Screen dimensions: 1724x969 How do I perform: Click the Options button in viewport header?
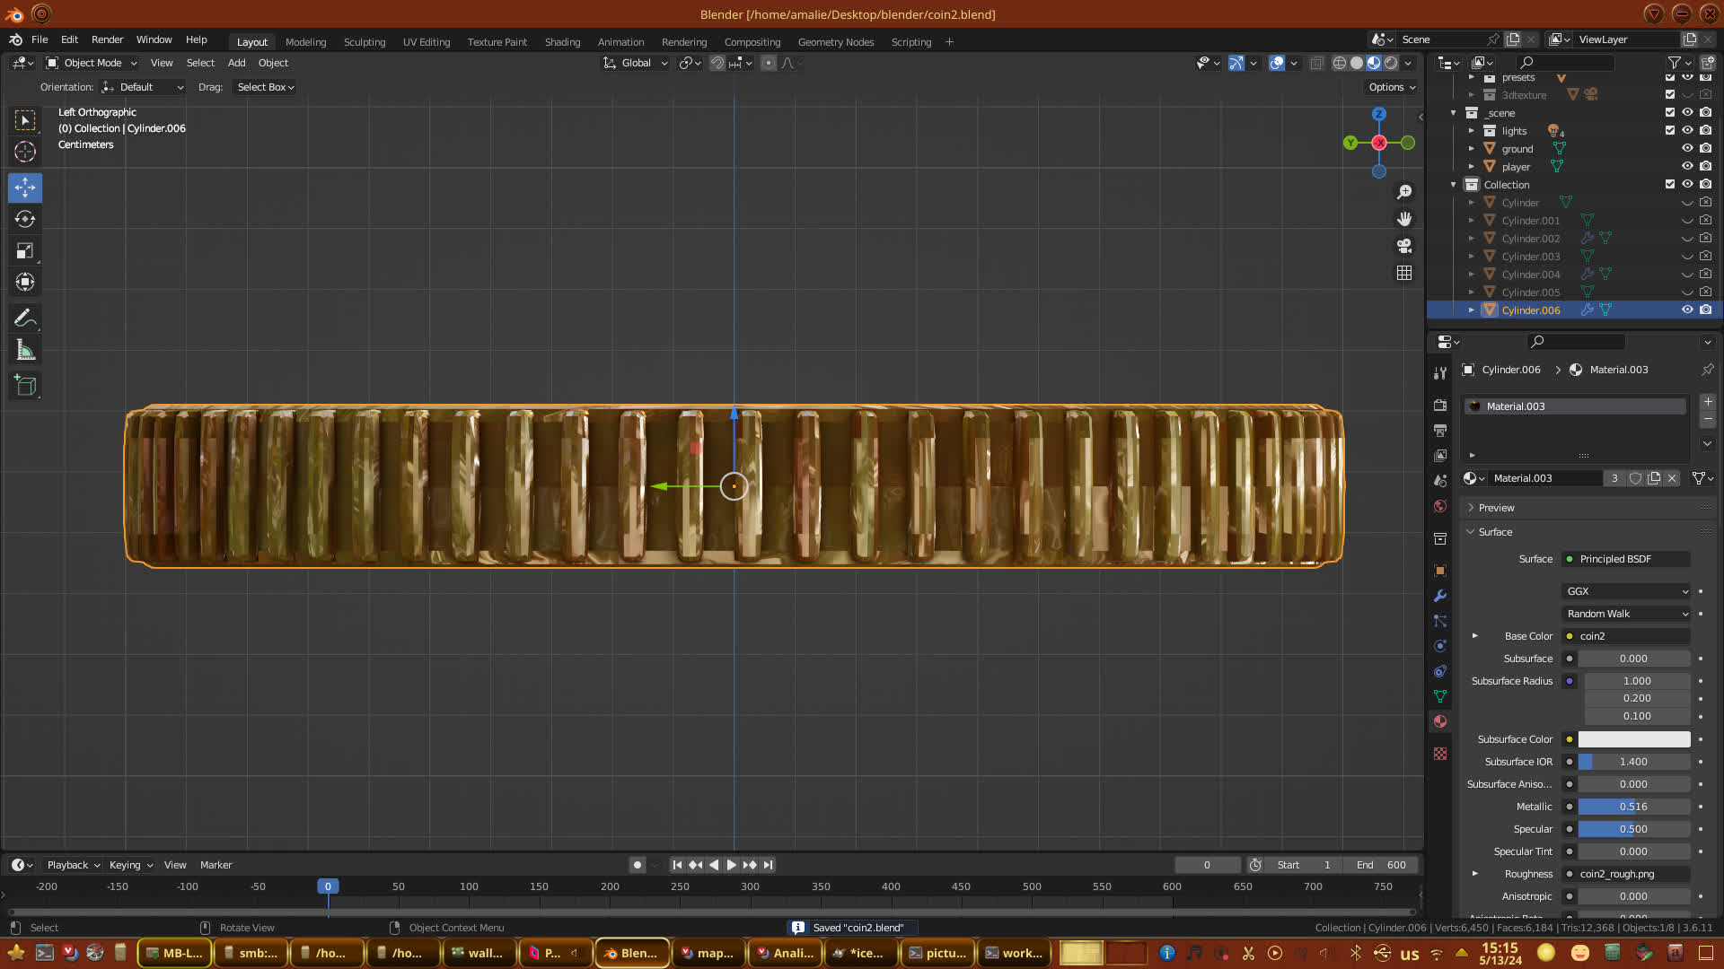pos(1391,87)
